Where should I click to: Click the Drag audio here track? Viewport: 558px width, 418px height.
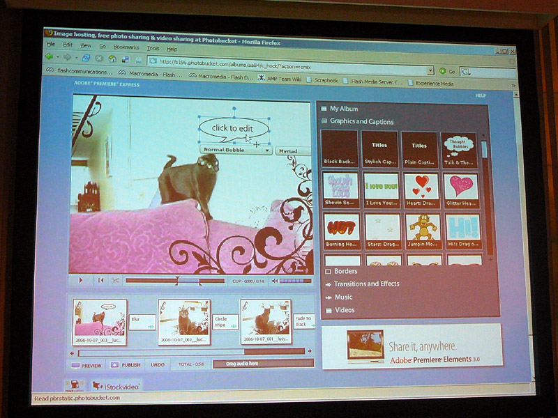tap(264, 364)
